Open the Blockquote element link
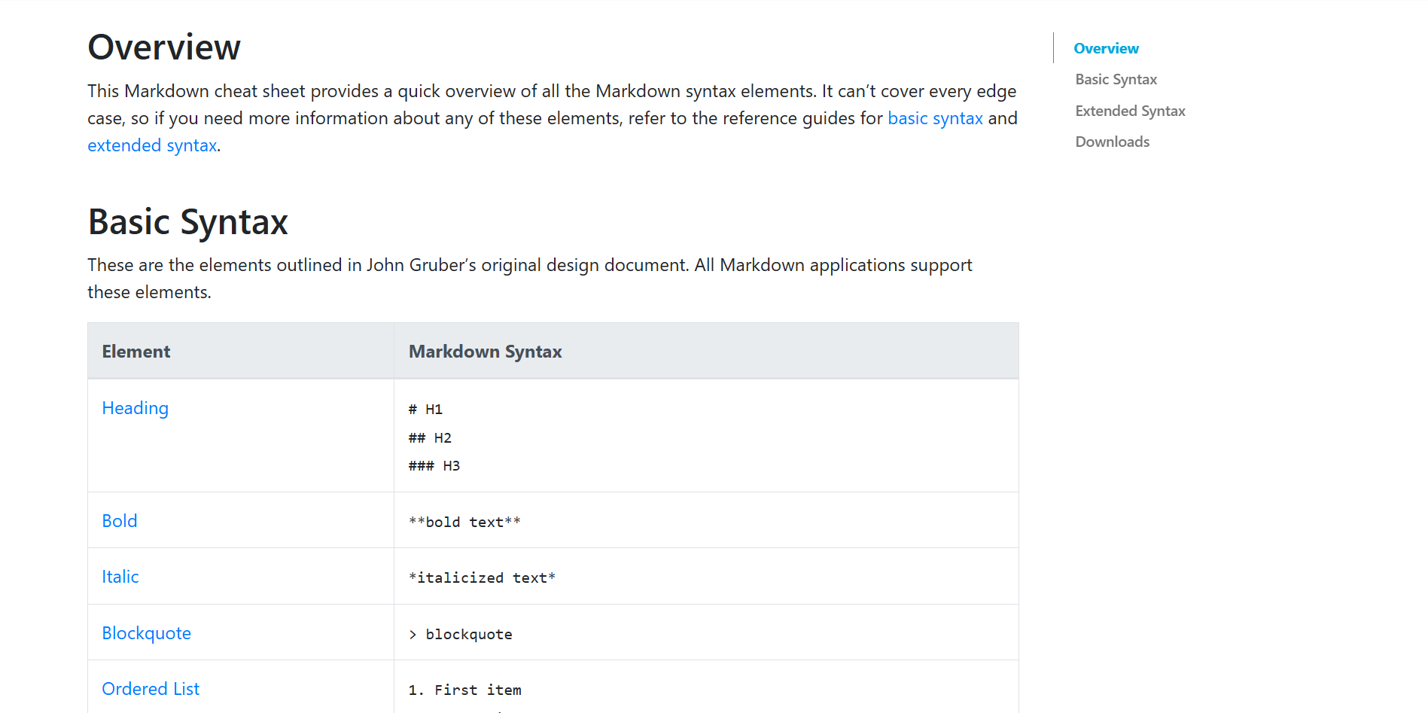The width and height of the screenshot is (1428, 713). (x=147, y=633)
